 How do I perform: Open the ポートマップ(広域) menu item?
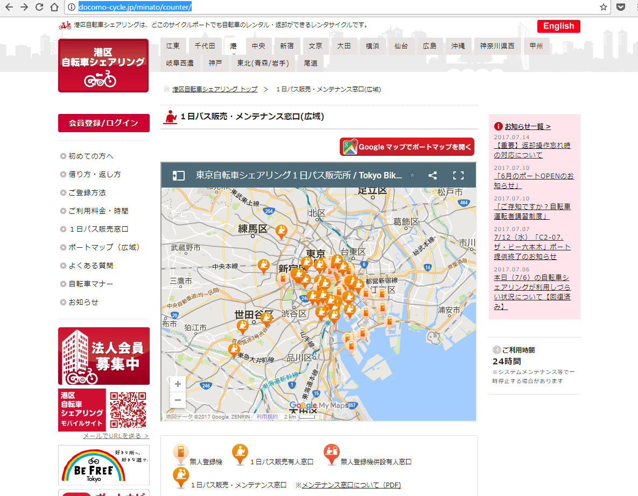[x=104, y=247]
